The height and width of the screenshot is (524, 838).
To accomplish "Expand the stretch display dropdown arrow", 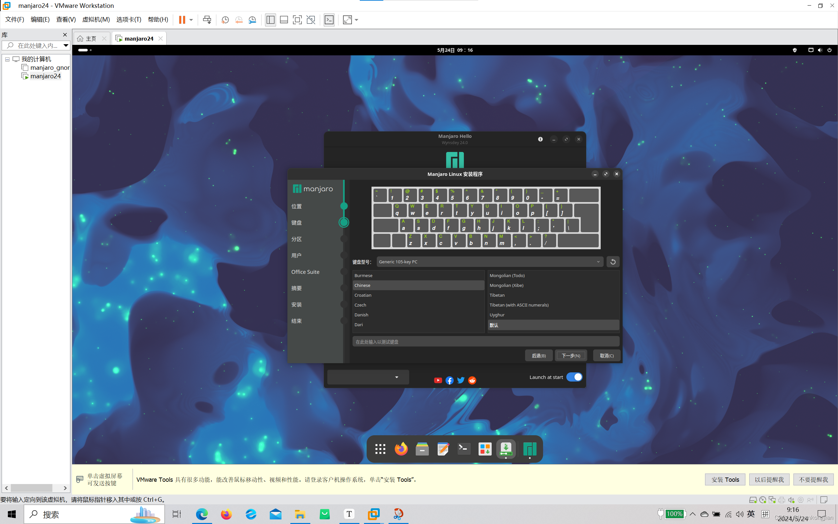I will tap(357, 20).
